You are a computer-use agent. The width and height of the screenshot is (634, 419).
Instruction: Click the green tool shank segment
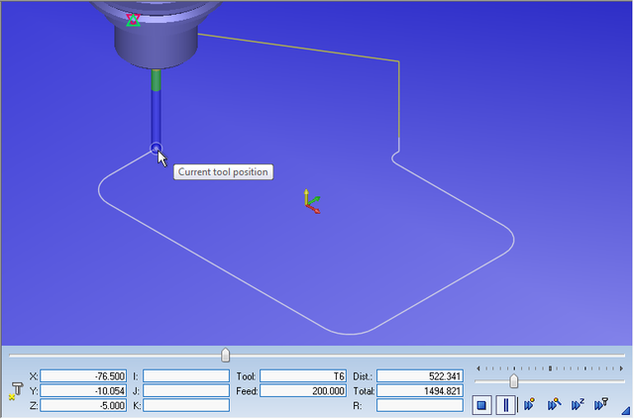(x=157, y=80)
